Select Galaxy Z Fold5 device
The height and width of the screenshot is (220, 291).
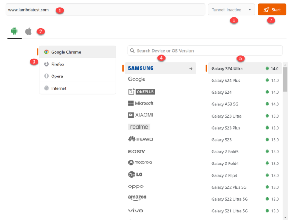pos(225,152)
